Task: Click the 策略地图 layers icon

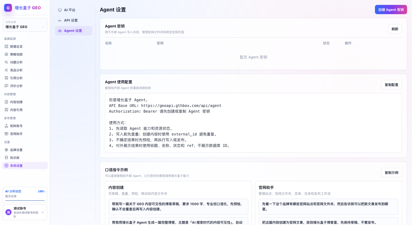Action: pyautogui.click(x=6, y=54)
